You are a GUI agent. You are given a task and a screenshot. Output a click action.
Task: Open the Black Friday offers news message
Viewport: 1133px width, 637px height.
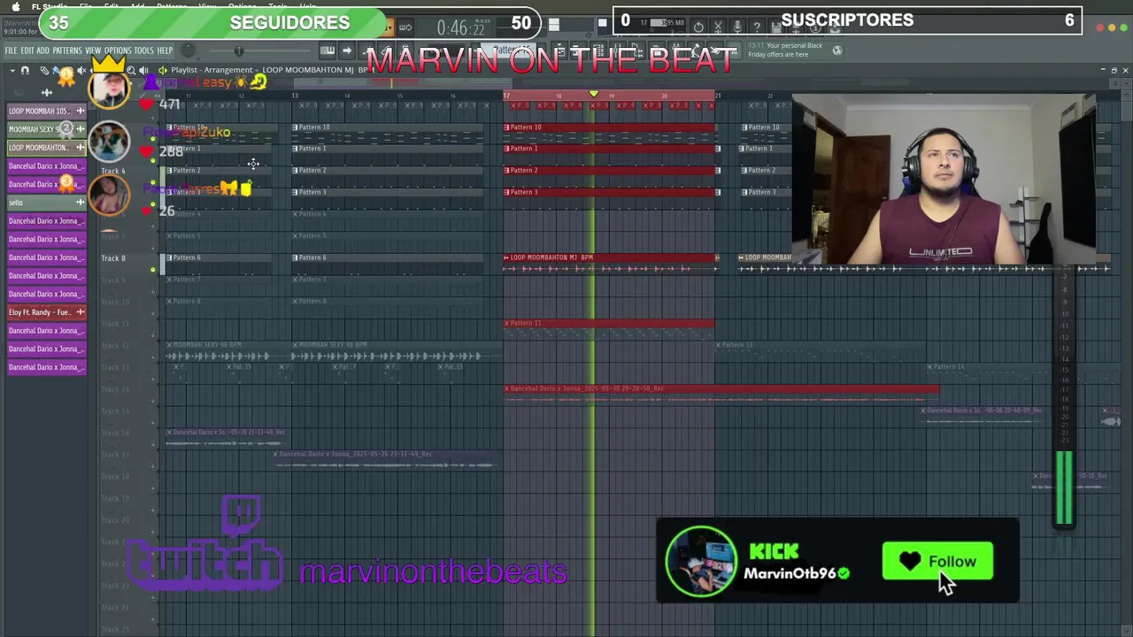click(784, 50)
